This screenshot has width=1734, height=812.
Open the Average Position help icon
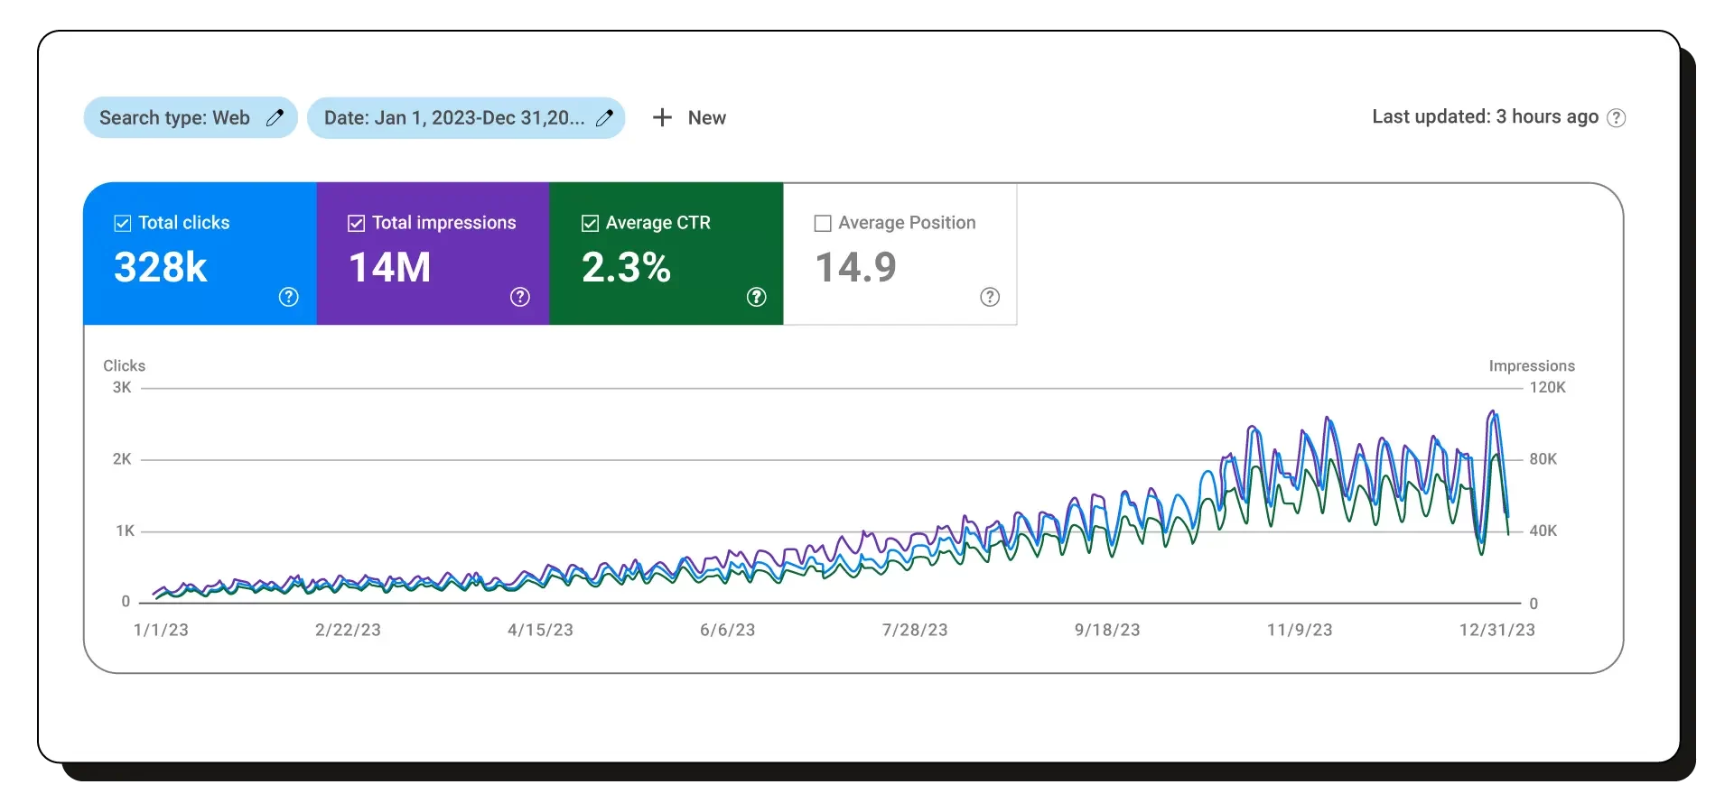click(x=990, y=297)
